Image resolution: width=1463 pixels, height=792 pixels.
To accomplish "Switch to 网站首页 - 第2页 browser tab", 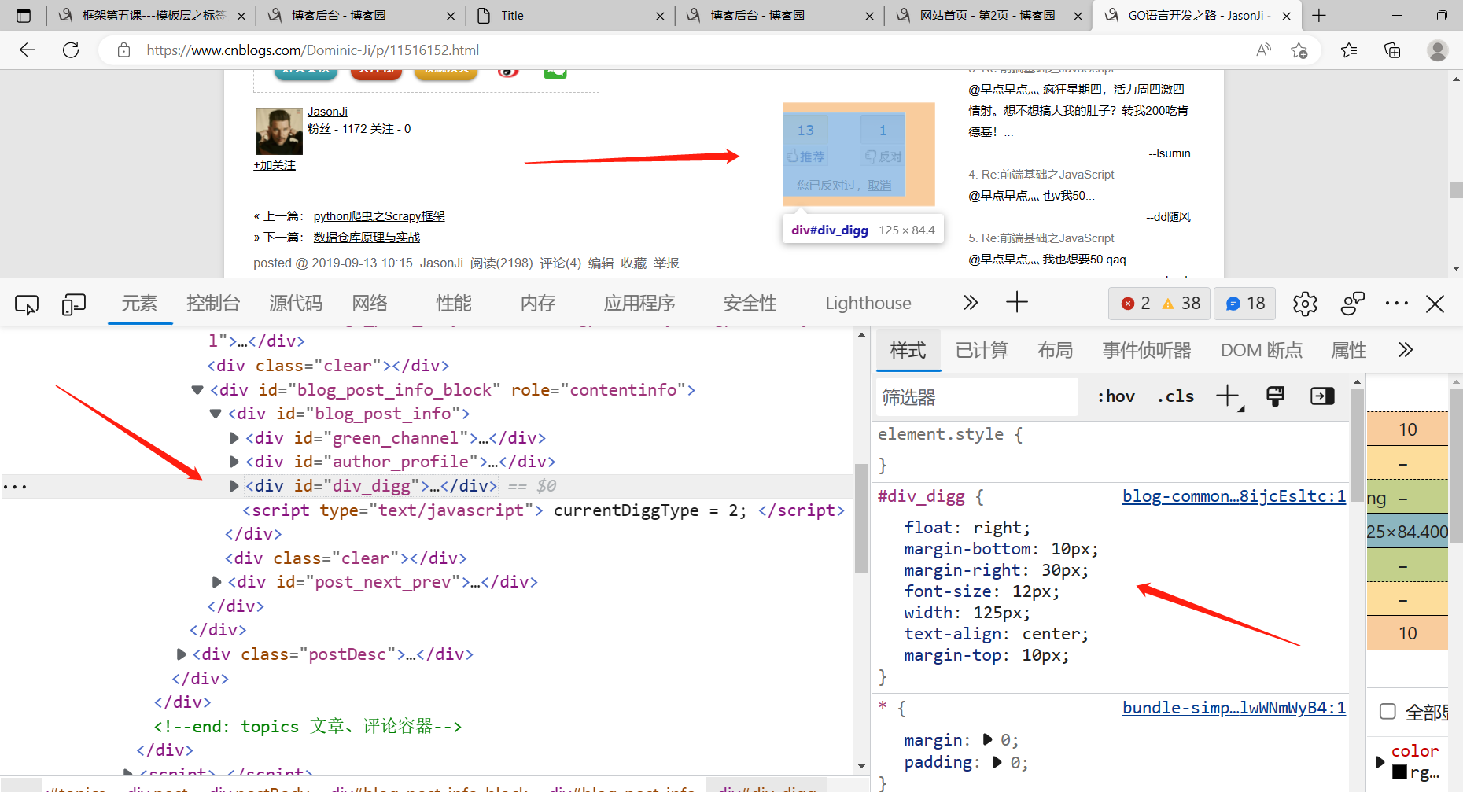I will click(x=988, y=16).
